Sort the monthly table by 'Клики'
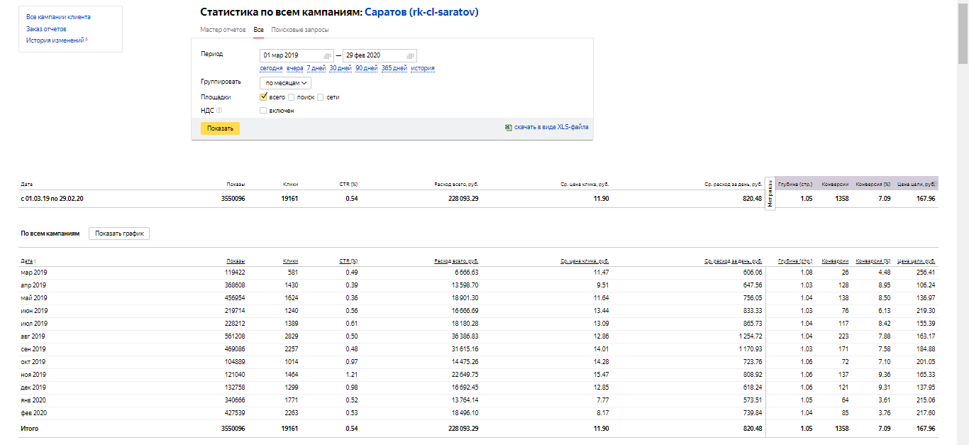969x445 pixels. pyautogui.click(x=290, y=261)
